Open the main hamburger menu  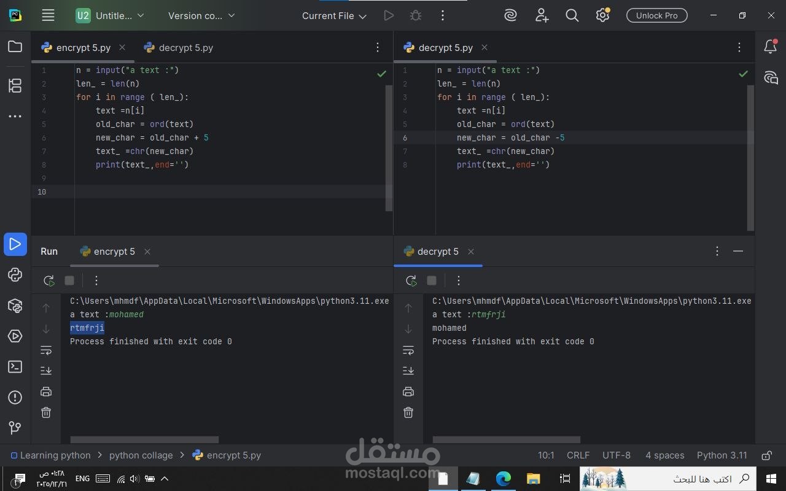[x=47, y=15]
